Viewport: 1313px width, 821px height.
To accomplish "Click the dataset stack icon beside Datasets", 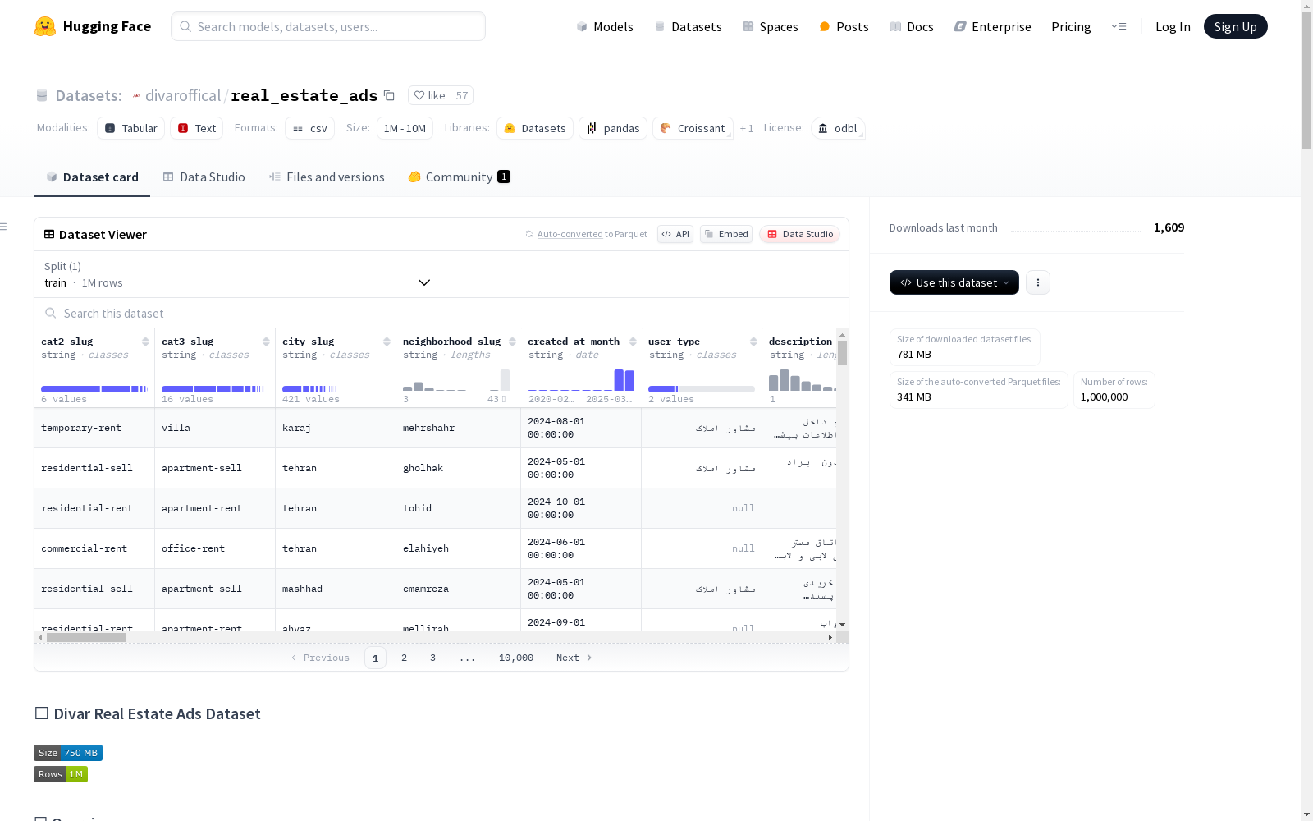I will pos(42,96).
